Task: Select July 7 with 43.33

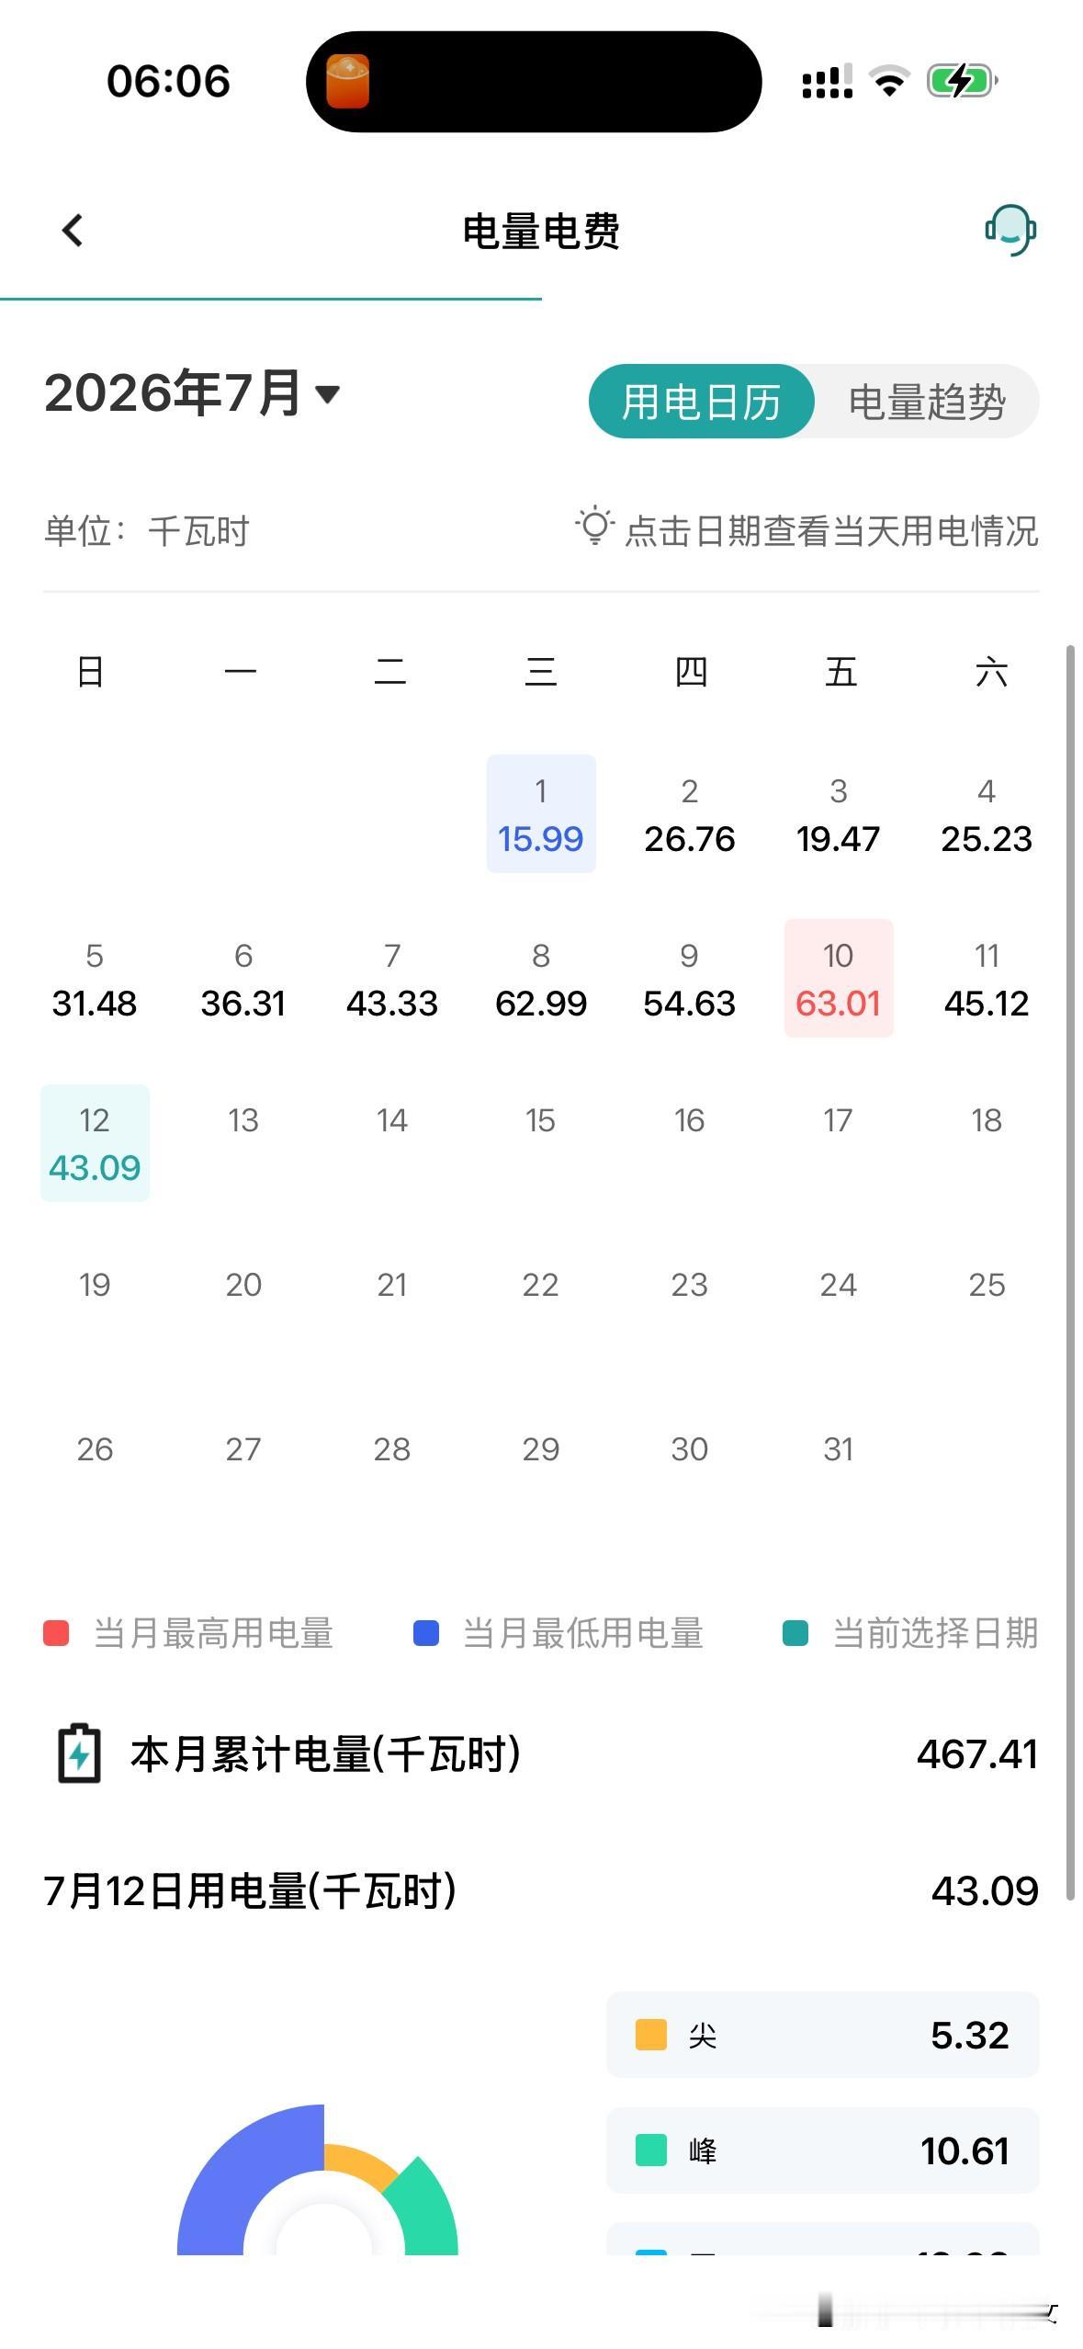Action: tap(392, 978)
